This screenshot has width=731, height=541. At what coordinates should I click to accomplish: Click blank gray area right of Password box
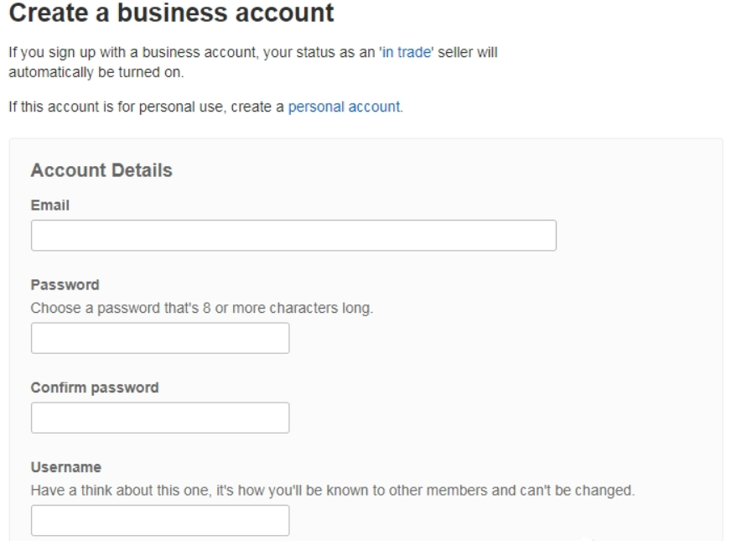click(503, 338)
